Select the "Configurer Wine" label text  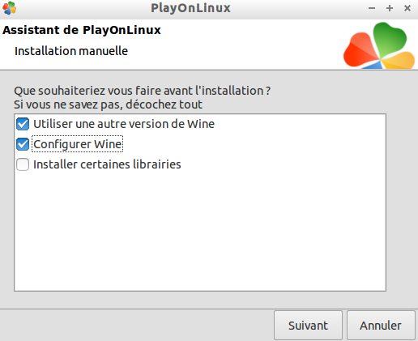(x=78, y=144)
